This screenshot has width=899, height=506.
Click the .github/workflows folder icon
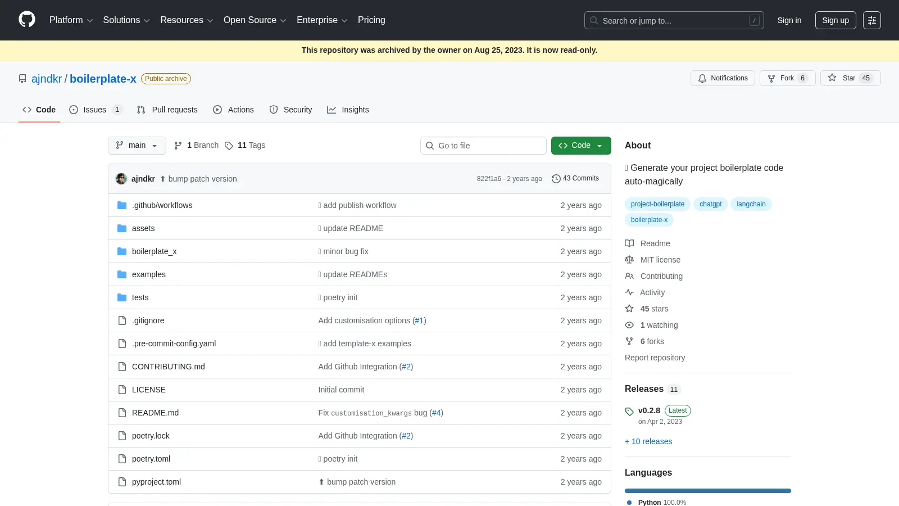[122, 205]
